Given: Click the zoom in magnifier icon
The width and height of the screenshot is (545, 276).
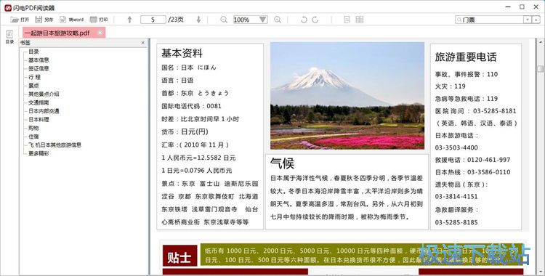Looking at the screenshot, I should 278,20.
